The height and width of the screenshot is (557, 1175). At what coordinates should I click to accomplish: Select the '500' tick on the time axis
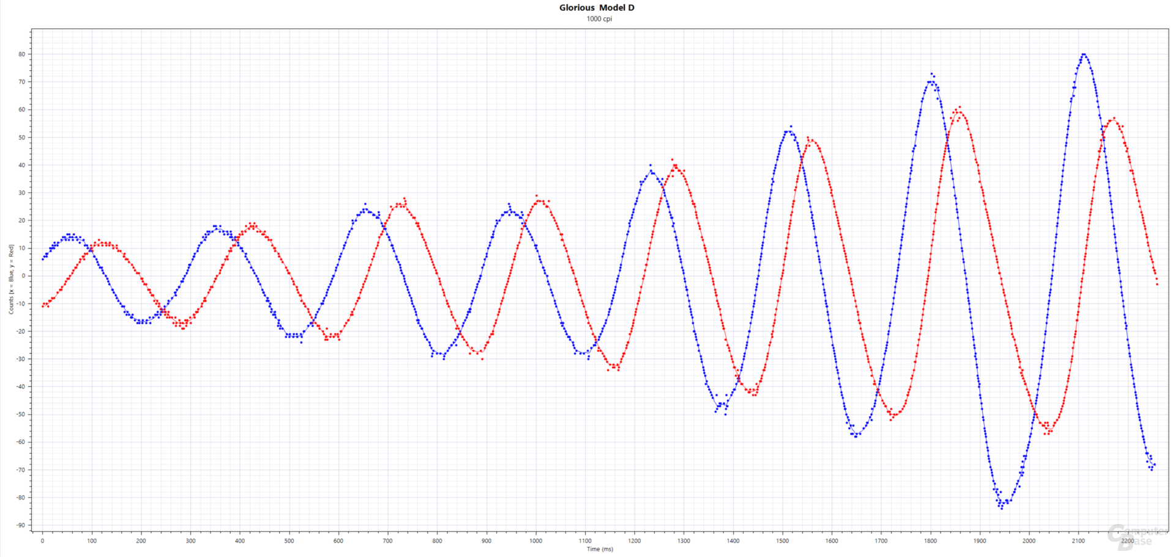[289, 541]
